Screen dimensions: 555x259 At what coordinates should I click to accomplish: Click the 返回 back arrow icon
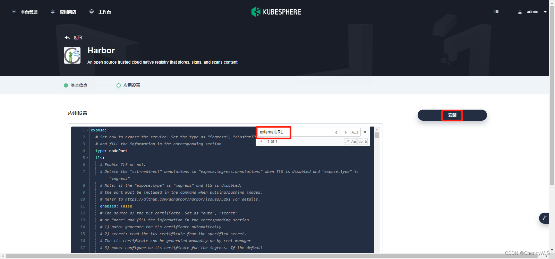coord(67,37)
